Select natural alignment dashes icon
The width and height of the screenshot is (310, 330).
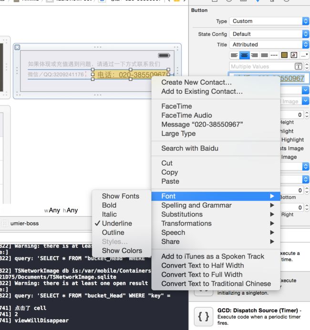point(274,55)
